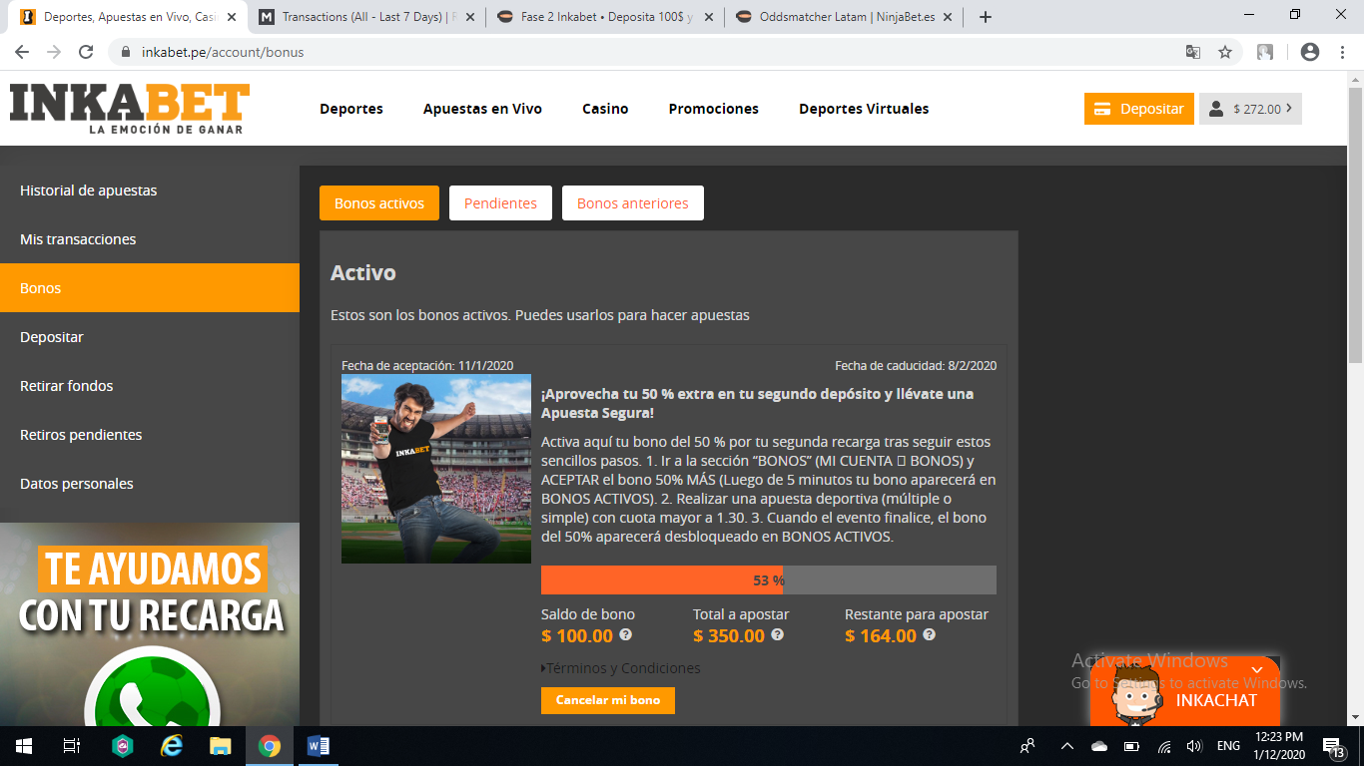
Task: Open the WhatsApp recharge help banner
Action: pos(150,624)
